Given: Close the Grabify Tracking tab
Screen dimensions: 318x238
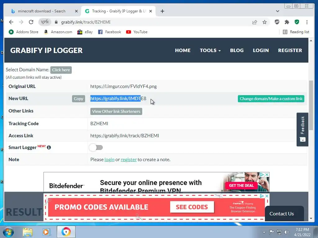Looking at the screenshot, I should 151,11.
